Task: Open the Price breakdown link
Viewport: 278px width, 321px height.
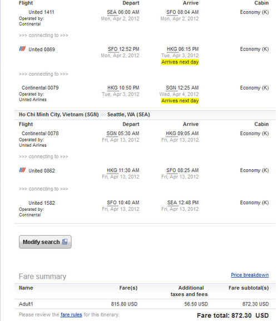Action: (250, 275)
